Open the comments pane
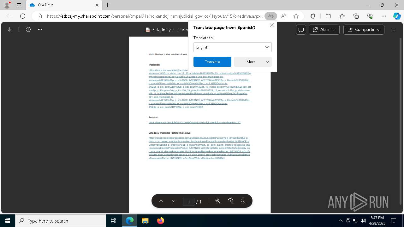 [x=301, y=30]
